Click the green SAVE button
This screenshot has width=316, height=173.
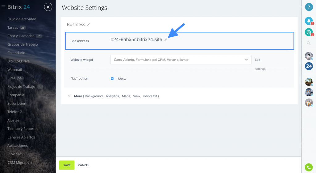click(x=67, y=165)
